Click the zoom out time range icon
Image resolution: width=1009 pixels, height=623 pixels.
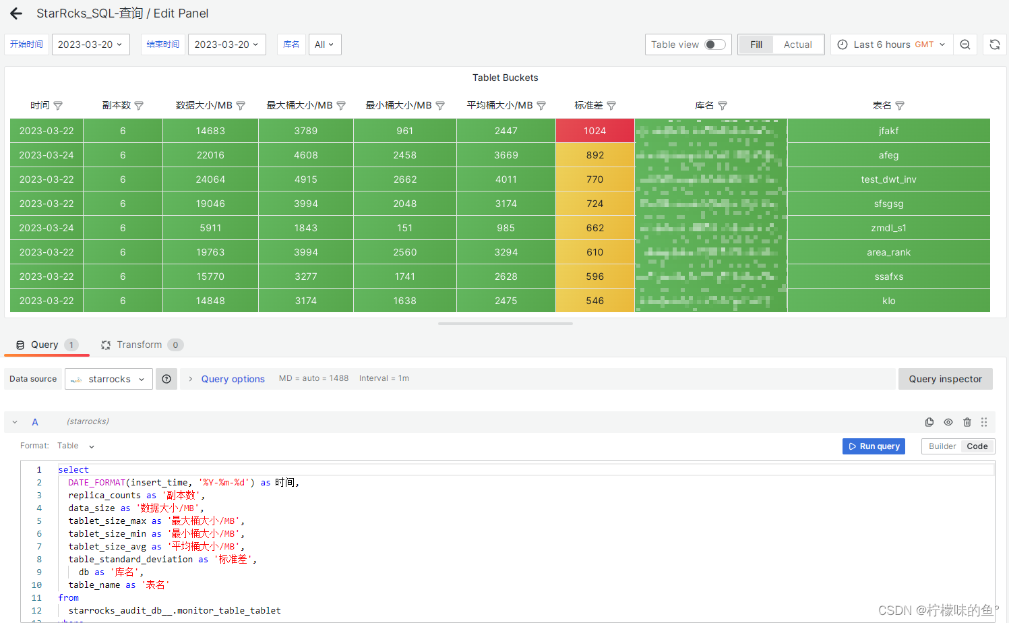point(965,44)
